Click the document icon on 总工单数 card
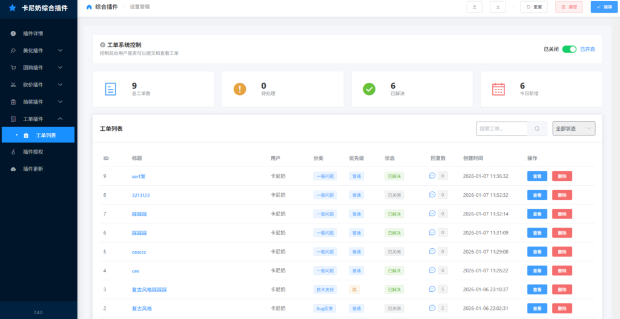620x319 pixels. coord(110,89)
